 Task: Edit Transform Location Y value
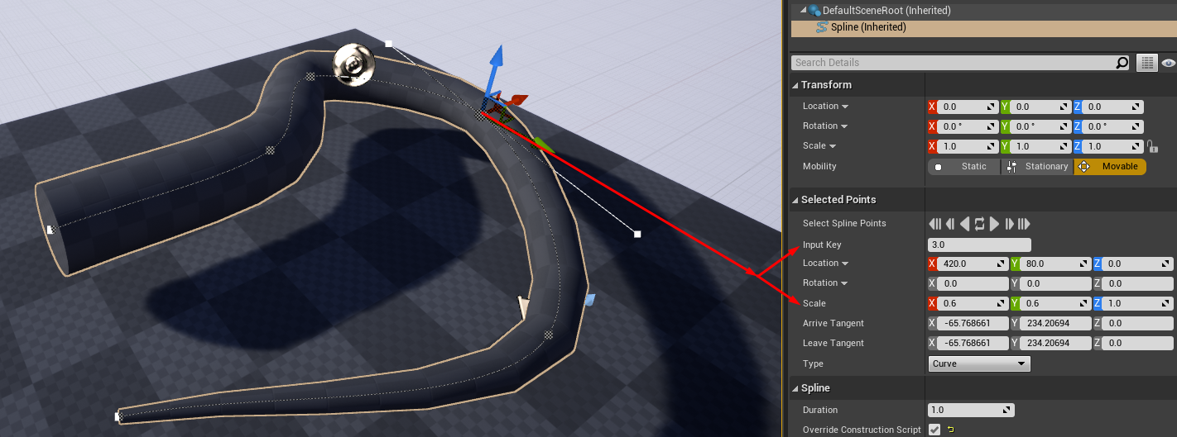[x=1041, y=107]
